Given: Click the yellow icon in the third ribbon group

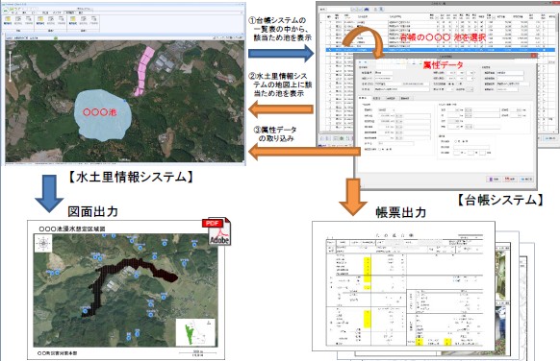Looking at the screenshot, I should (x=72, y=20).
